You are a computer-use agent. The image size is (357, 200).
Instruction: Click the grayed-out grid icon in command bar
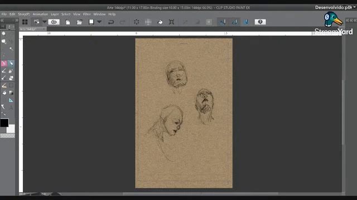[x=209, y=22]
